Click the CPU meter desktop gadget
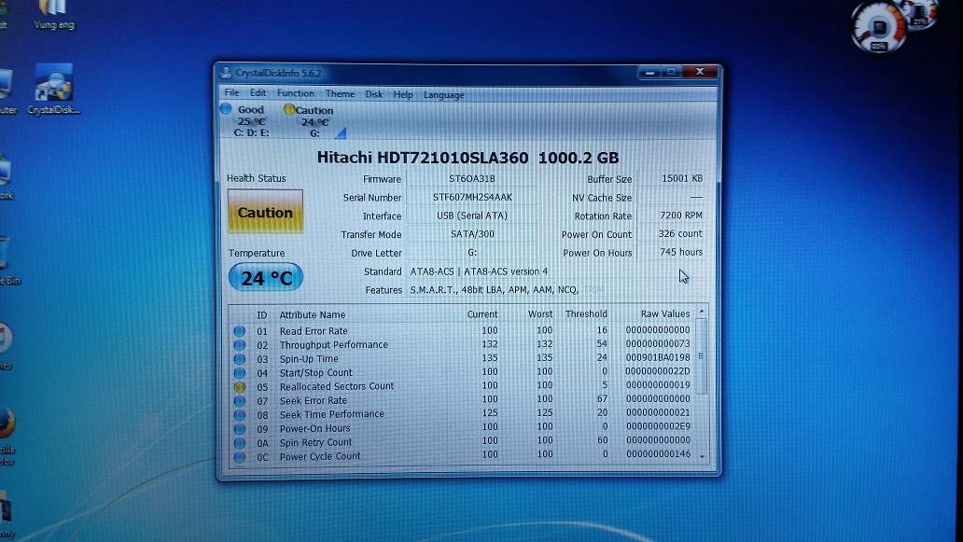 [879, 27]
